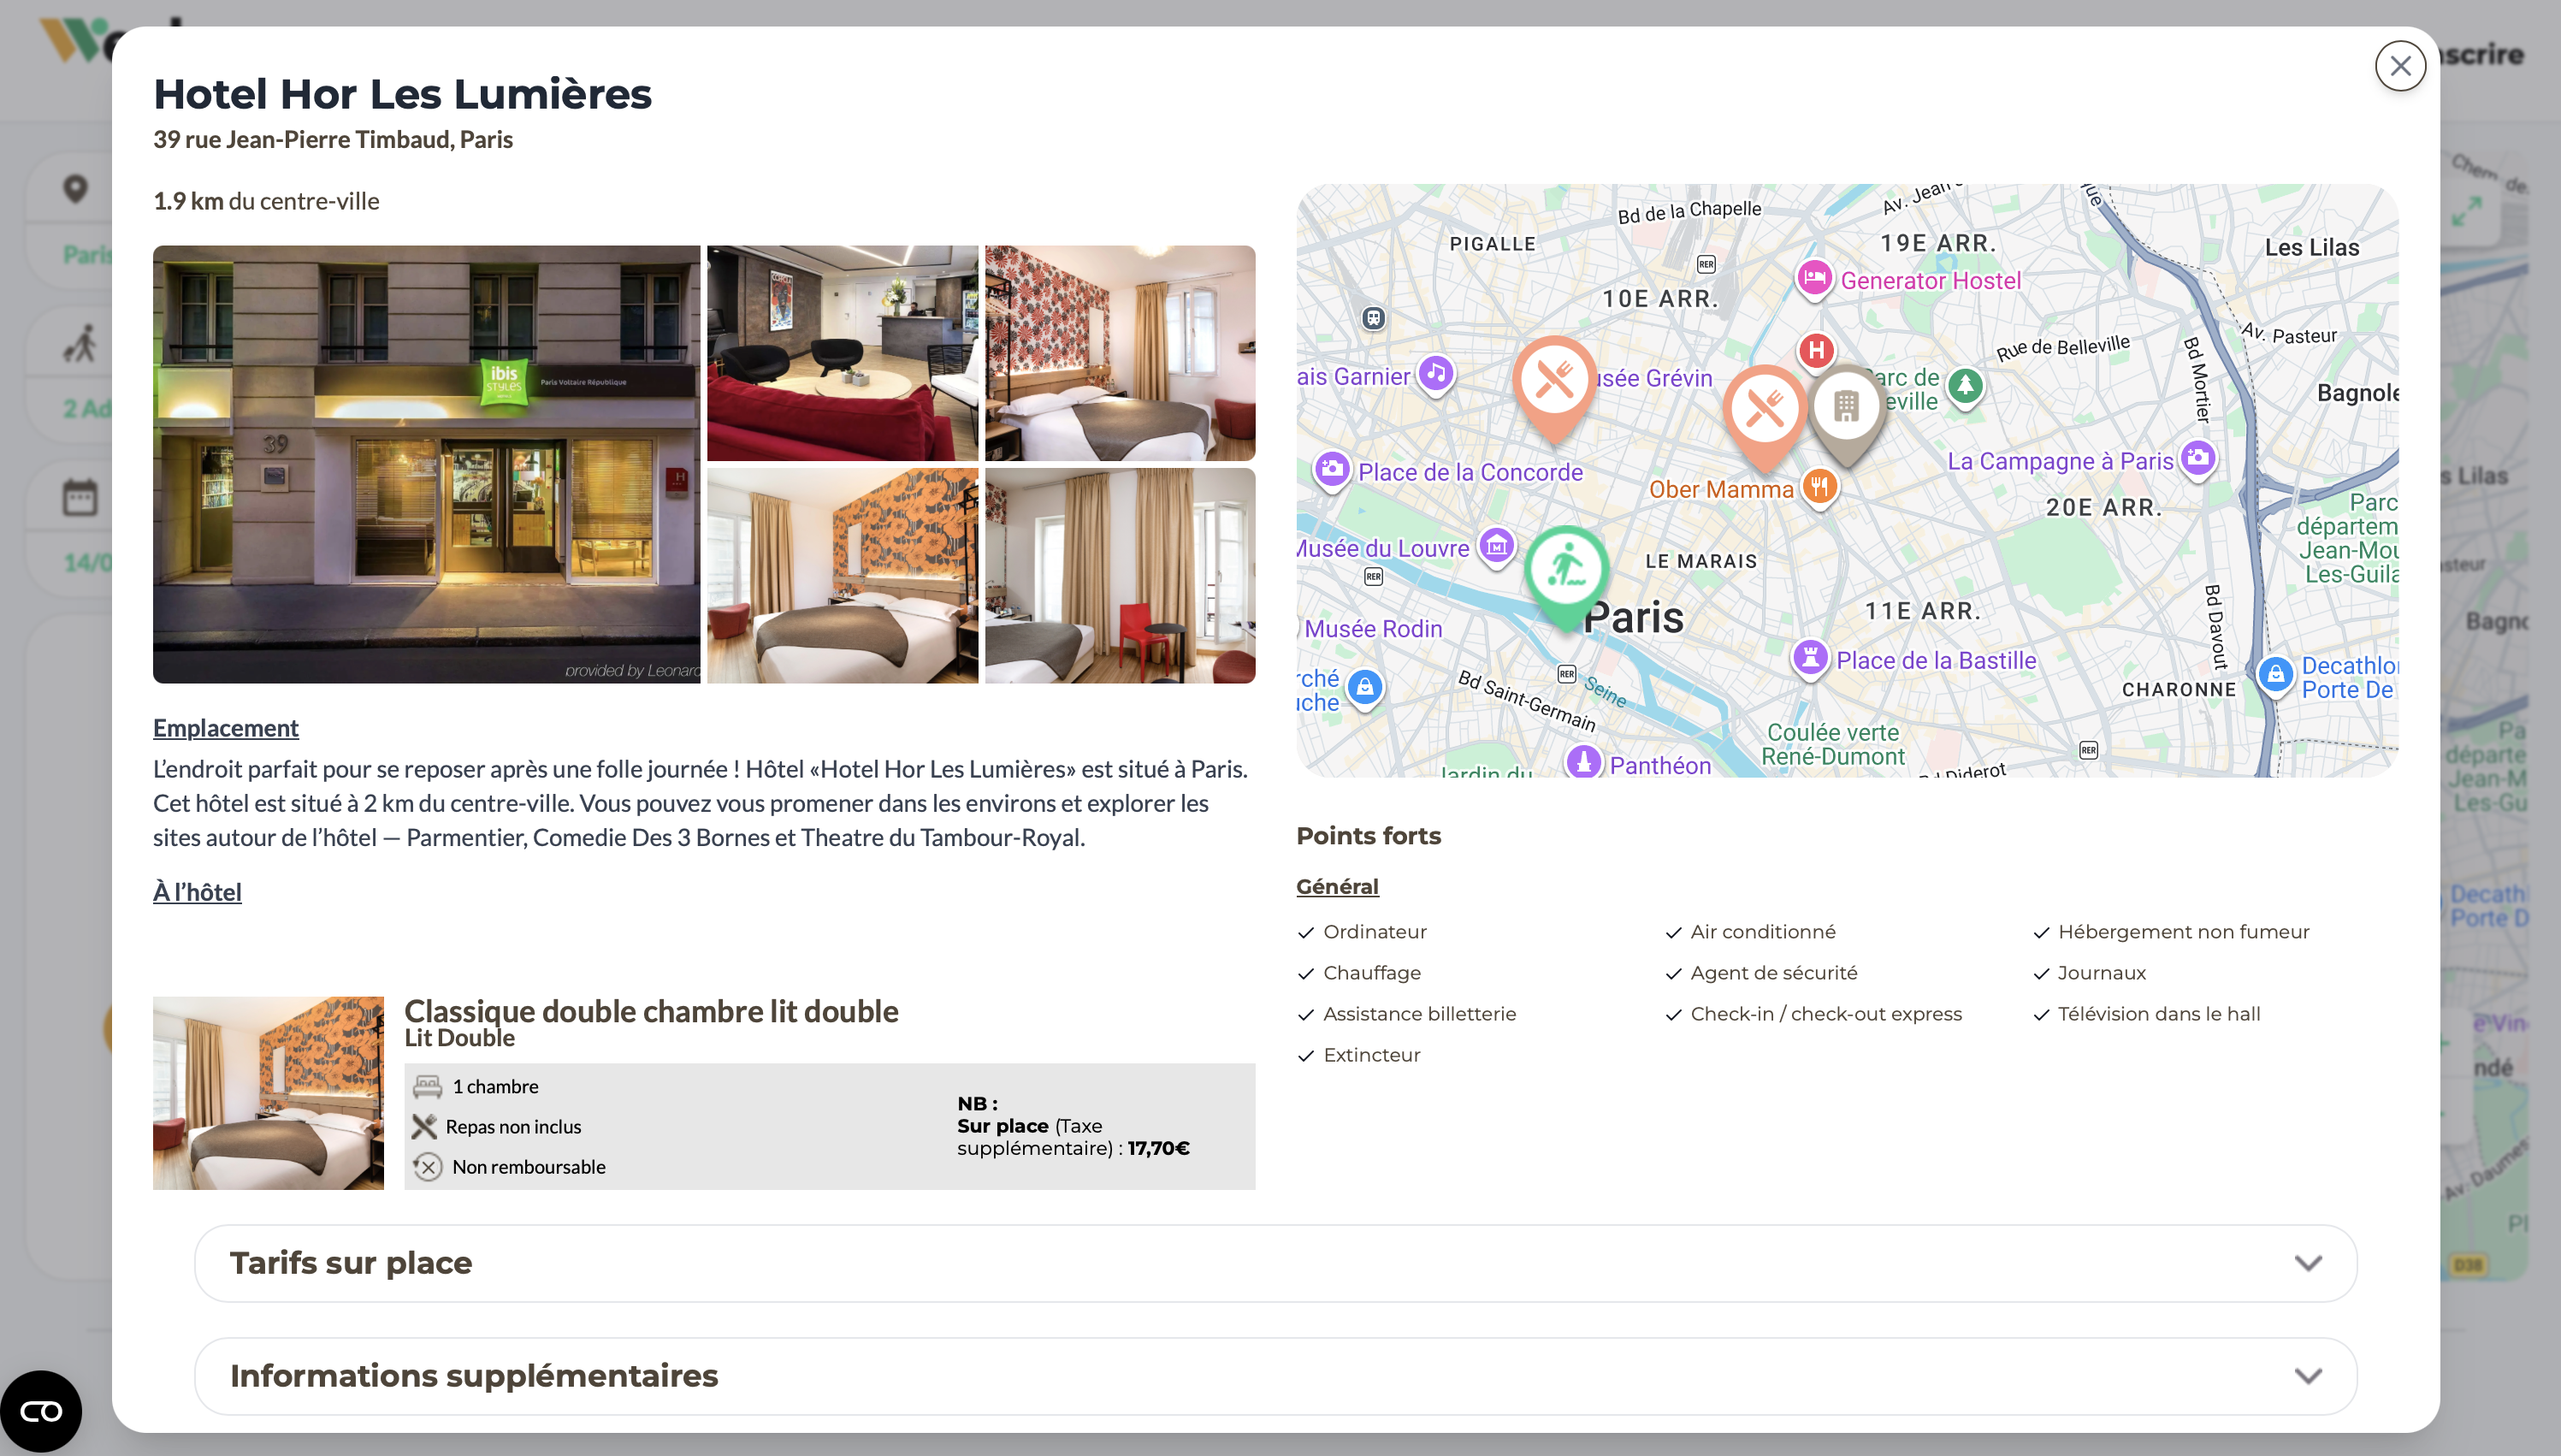Image resolution: width=2561 pixels, height=1456 pixels.
Task: Open the Emplacement link
Action: coord(226,728)
